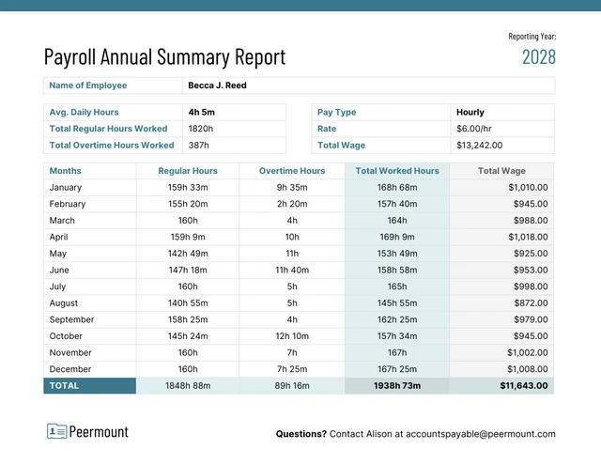Click the December total wage $1,008.00
Viewport: 601px width, 465px height.
[527, 369]
